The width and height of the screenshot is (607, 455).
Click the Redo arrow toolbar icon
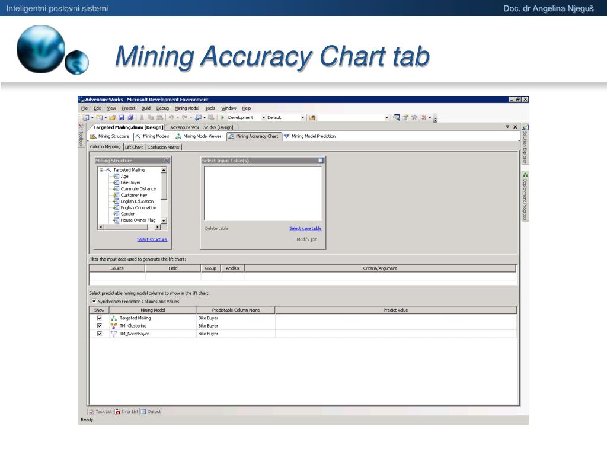[184, 118]
